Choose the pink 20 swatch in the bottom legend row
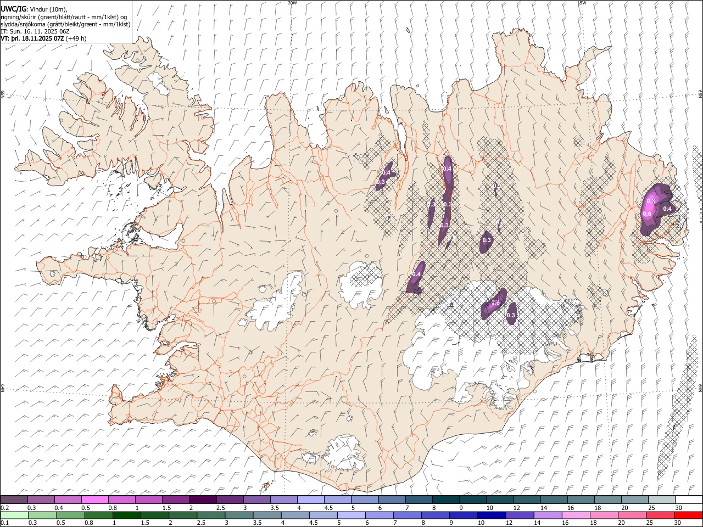Viewport: 703px width, 527px height. (x=631, y=515)
